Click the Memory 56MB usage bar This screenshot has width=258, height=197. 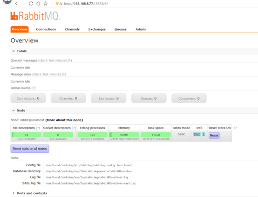pyautogui.click(x=124, y=135)
